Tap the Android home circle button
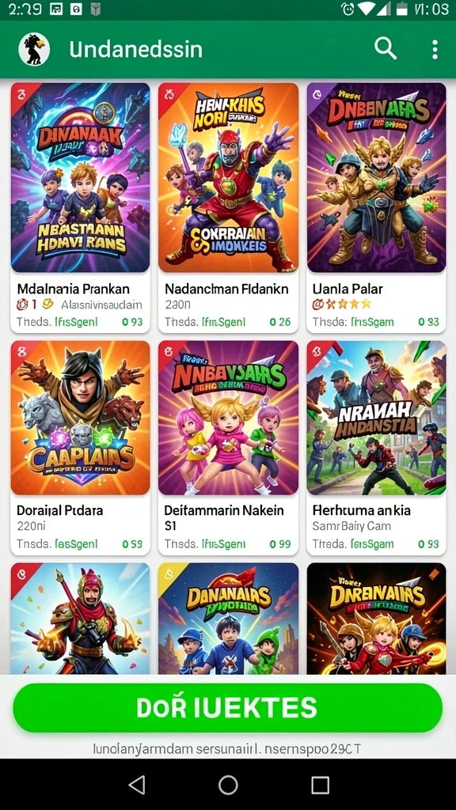This screenshot has height=810, width=456. 228,785
